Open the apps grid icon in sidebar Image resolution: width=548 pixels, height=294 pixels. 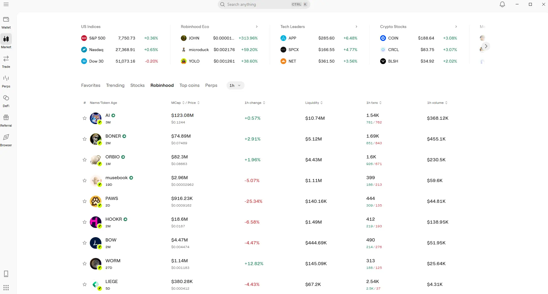[6, 288]
